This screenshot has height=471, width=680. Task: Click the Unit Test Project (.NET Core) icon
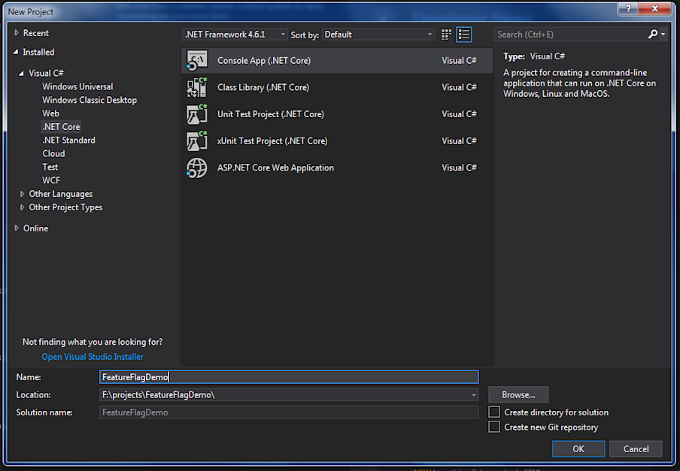point(196,113)
